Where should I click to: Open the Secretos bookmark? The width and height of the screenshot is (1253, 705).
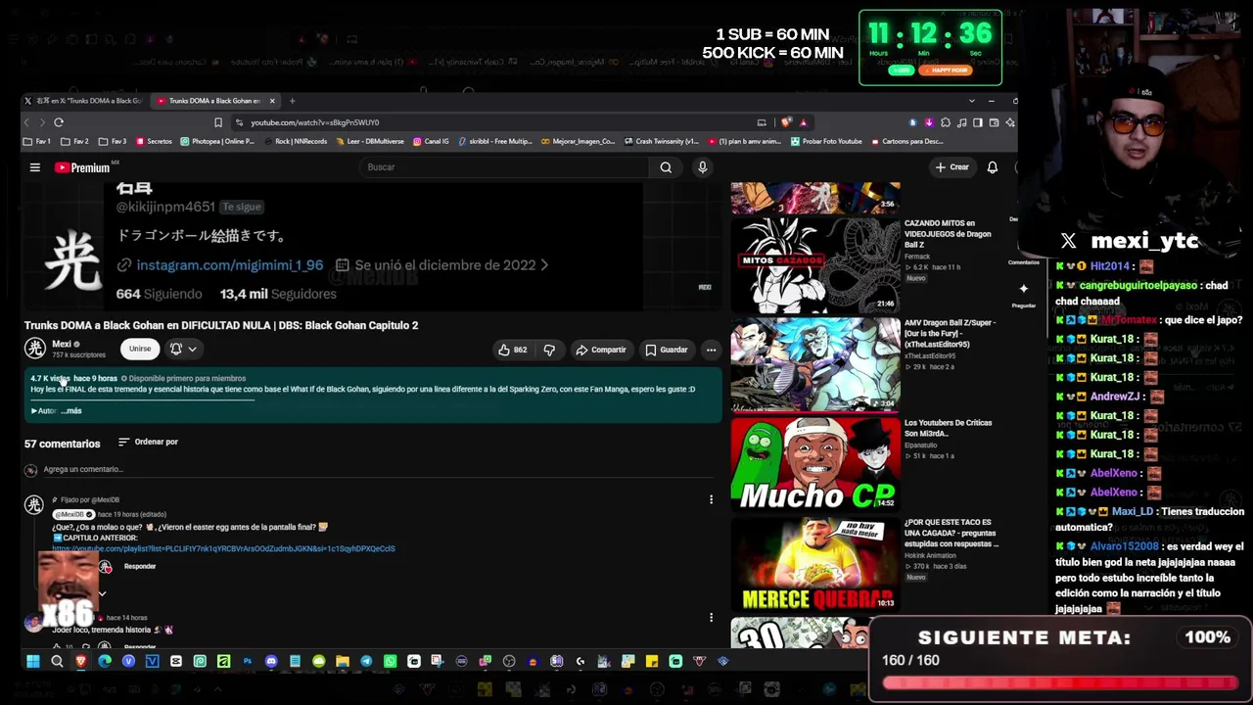[153, 141]
